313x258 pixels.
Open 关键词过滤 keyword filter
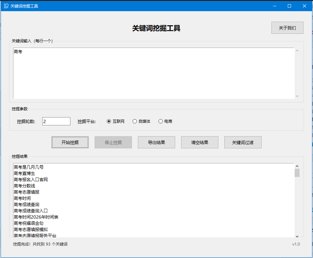(x=243, y=142)
